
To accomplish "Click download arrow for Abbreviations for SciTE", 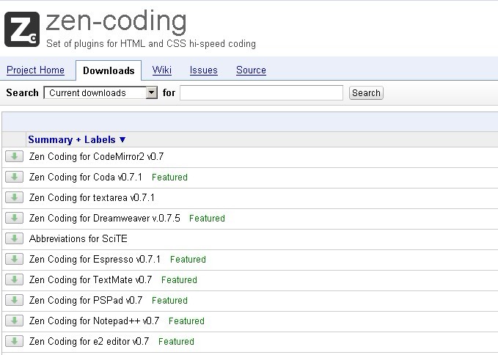I will point(14,238).
